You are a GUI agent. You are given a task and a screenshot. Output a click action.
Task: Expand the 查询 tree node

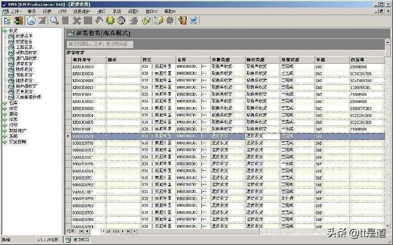5,114
